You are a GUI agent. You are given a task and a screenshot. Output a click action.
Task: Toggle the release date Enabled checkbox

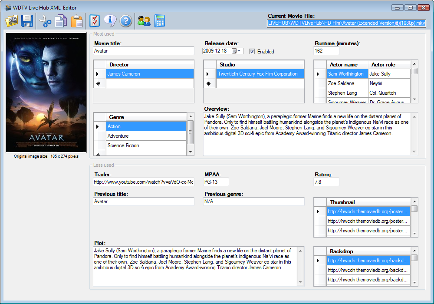(x=252, y=52)
